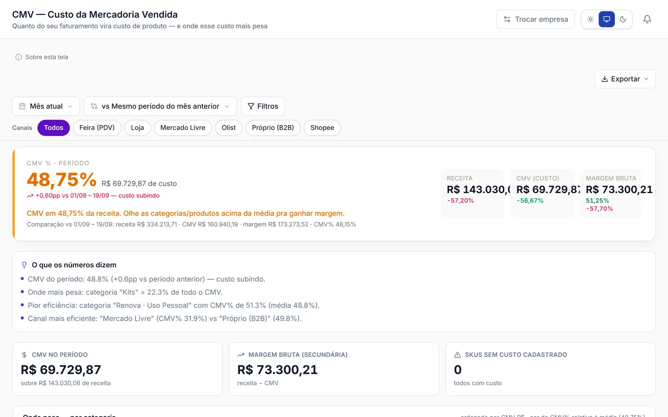Viewport: 668px width, 417px height.
Task: Click the Canal mais eficiente insight line
Action: coord(165,318)
